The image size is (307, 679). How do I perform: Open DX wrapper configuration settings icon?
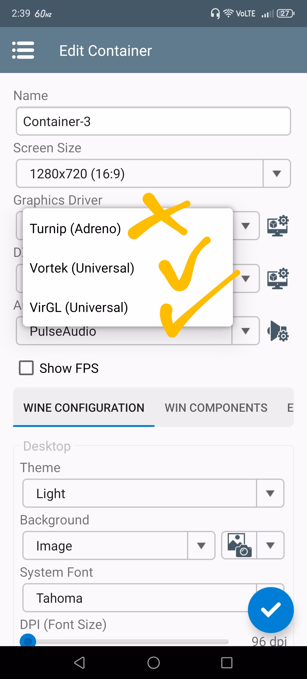(278, 278)
